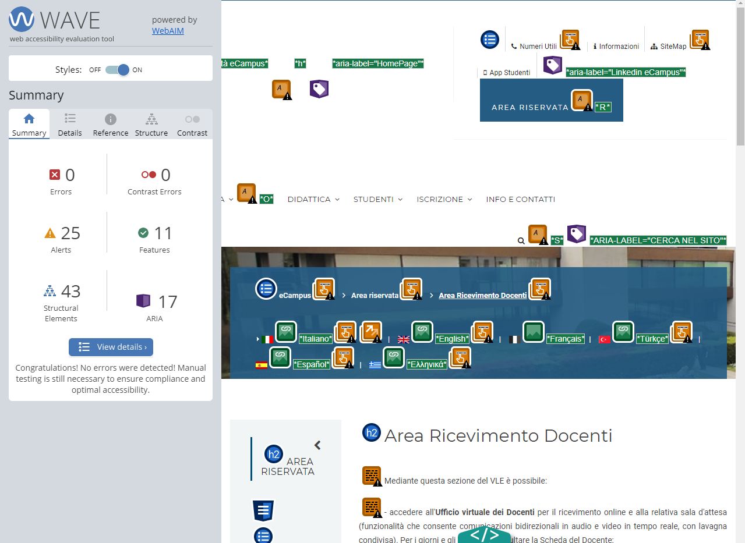Screen dimensions: 745x543
Task: Open the App Studenti link
Action: [x=507, y=73]
